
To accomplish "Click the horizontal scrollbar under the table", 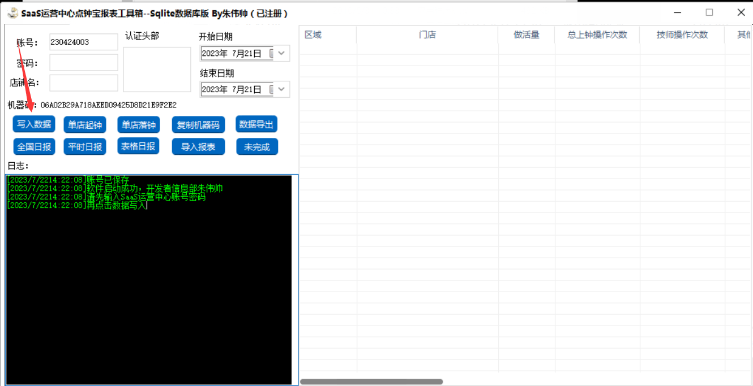I will tap(371, 382).
